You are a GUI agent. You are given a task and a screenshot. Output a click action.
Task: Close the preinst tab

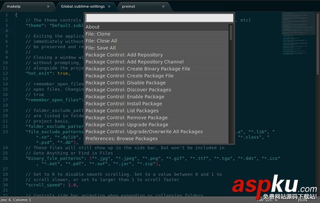point(163,7)
